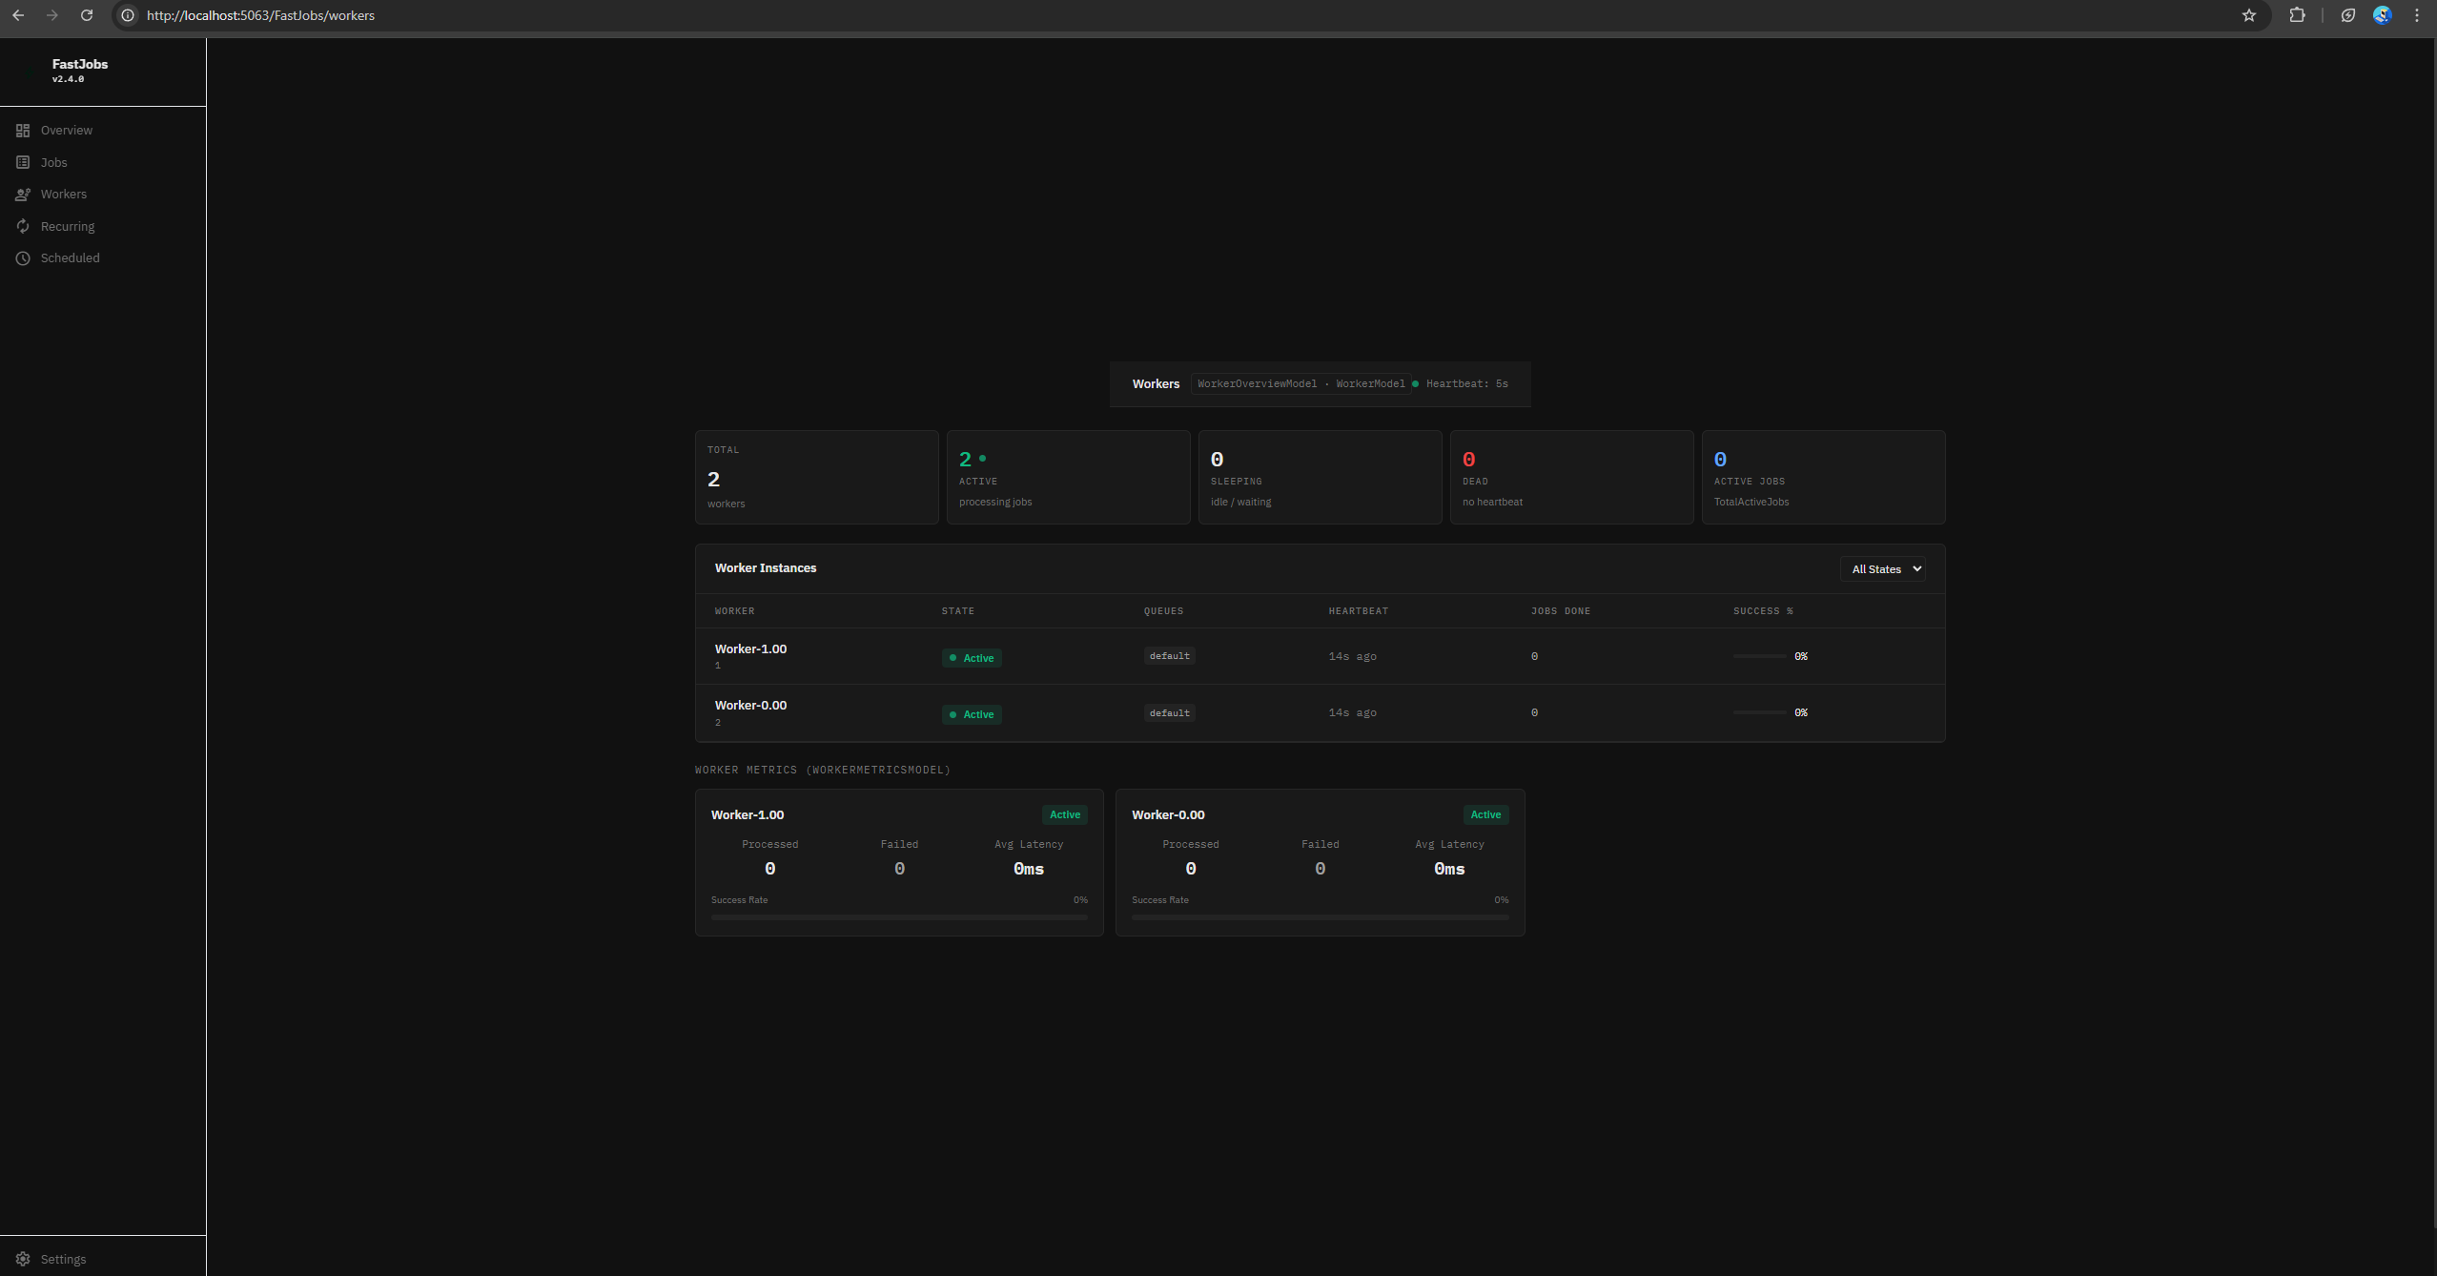2437x1276 pixels.
Task: Click Active state badge of Worker-0.00 row
Action: 972,714
